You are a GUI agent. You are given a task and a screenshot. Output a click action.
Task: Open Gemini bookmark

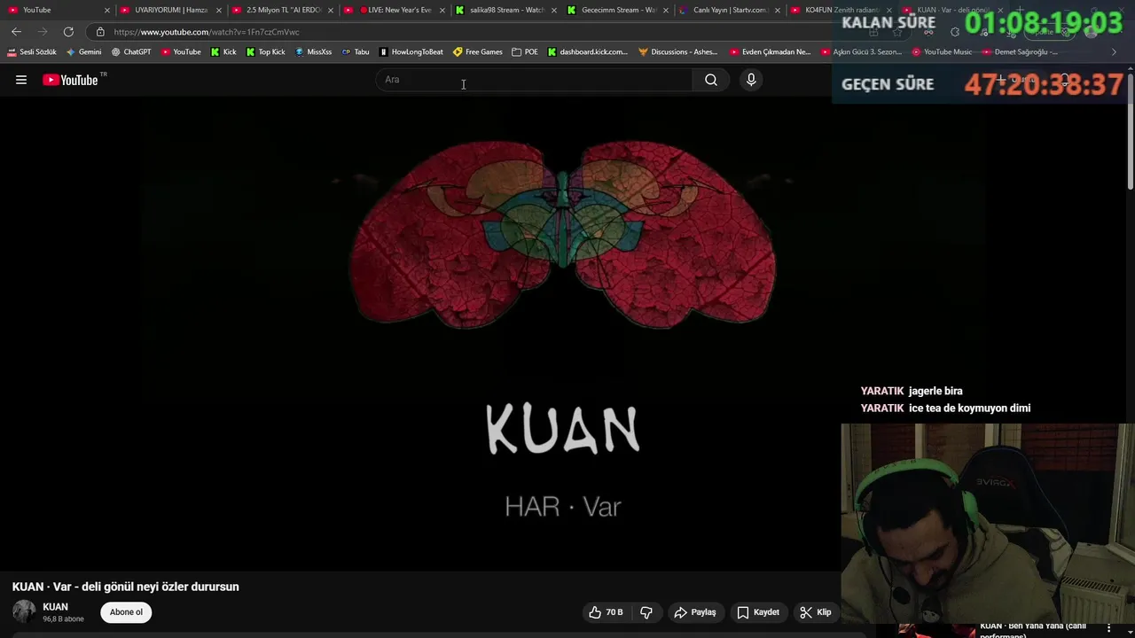[84, 52]
